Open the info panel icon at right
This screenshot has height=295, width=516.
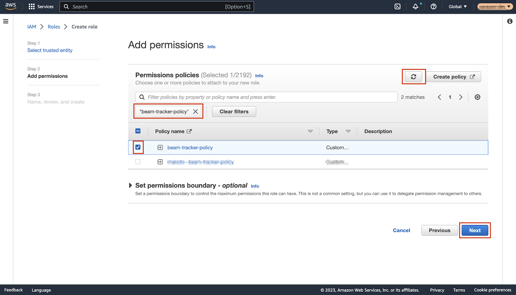pos(510,21)
